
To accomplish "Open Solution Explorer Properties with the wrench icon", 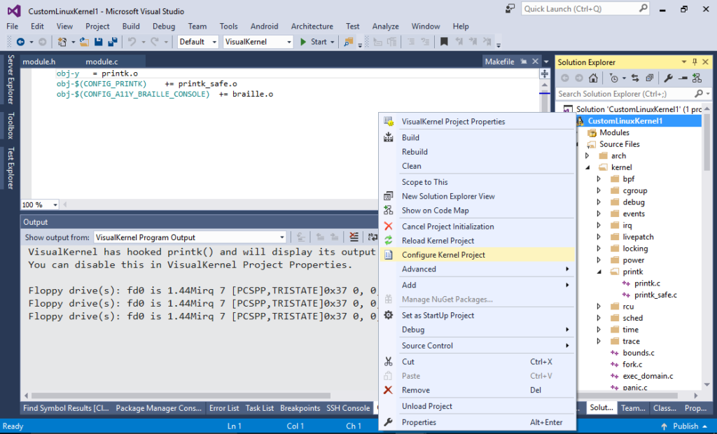I will [x=669, y=78].
